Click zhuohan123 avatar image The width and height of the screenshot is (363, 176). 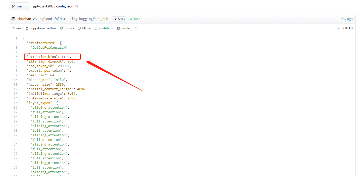(14, 19)
